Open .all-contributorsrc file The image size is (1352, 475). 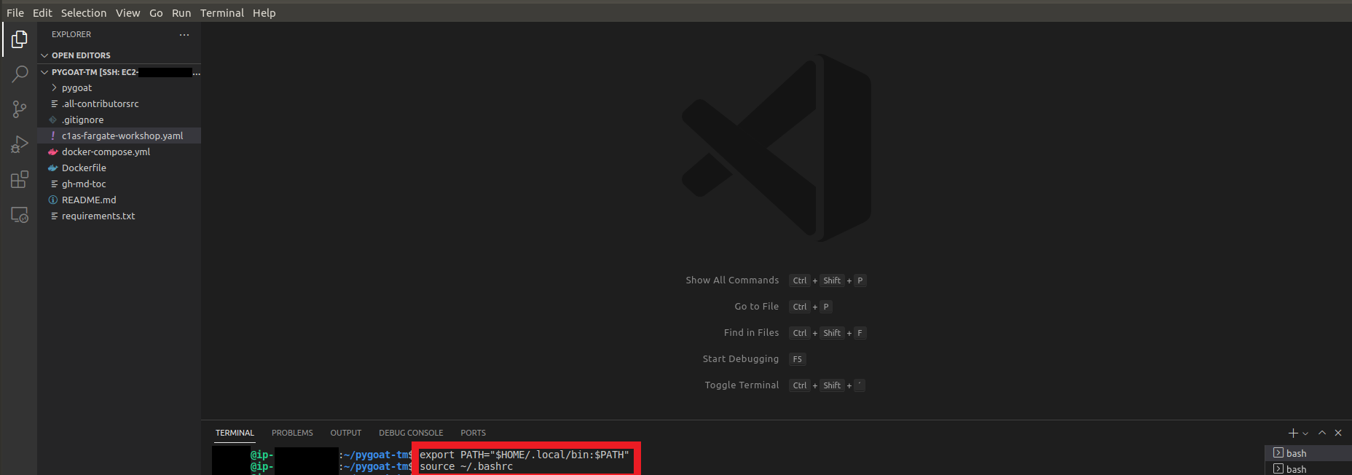(119, 103)
